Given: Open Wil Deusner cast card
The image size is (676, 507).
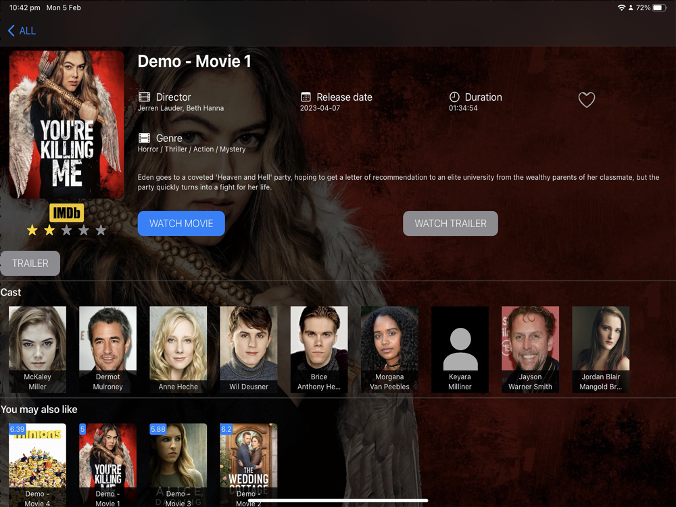Looking at the screenshot, I should pyautogui.click(x=249, y=349).
